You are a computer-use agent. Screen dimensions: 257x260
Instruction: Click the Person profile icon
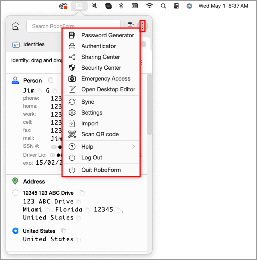pos(15,80)
